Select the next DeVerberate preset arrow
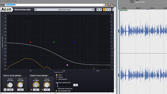The height and width of the screenshot is (94, 167). point(93,10)
